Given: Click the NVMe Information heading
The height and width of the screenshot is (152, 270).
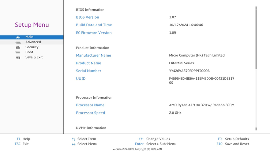Looking at the screenshot, I should [x=91, y=128].
